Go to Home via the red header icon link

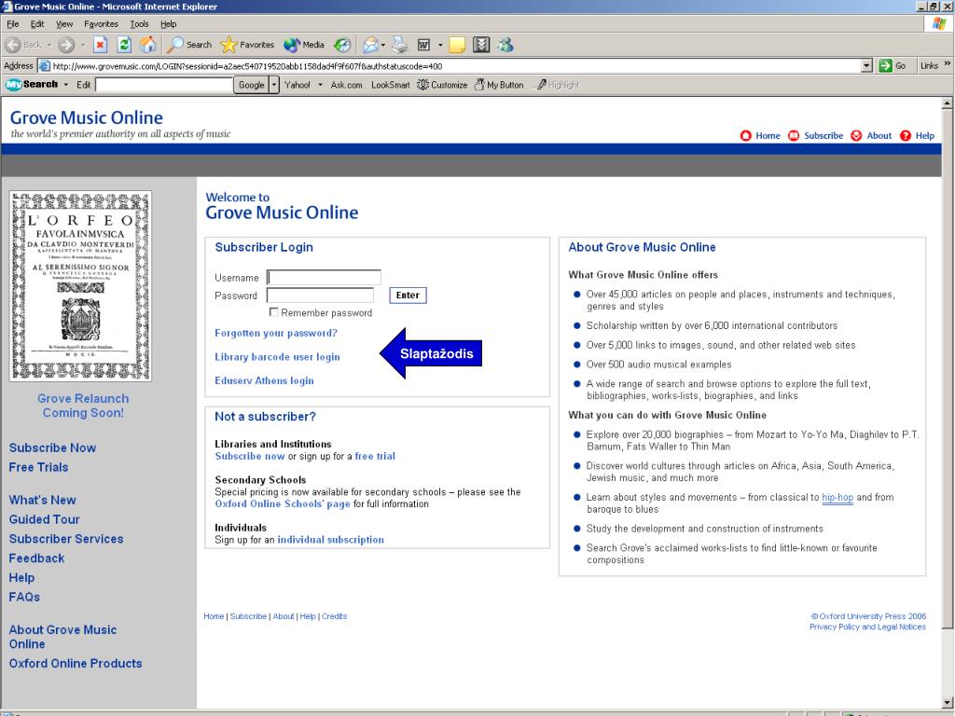click(760, 136)
